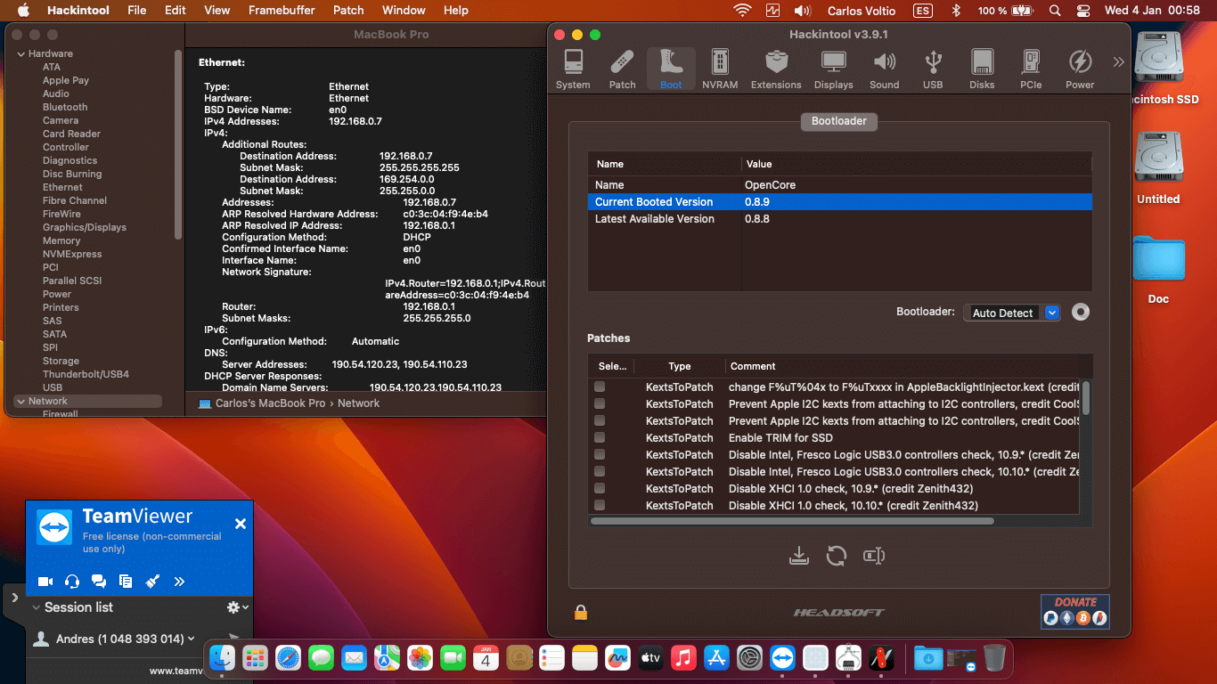
Task: Click the file transfer icon in TeamViewer
Action: (x=126, y=582)
